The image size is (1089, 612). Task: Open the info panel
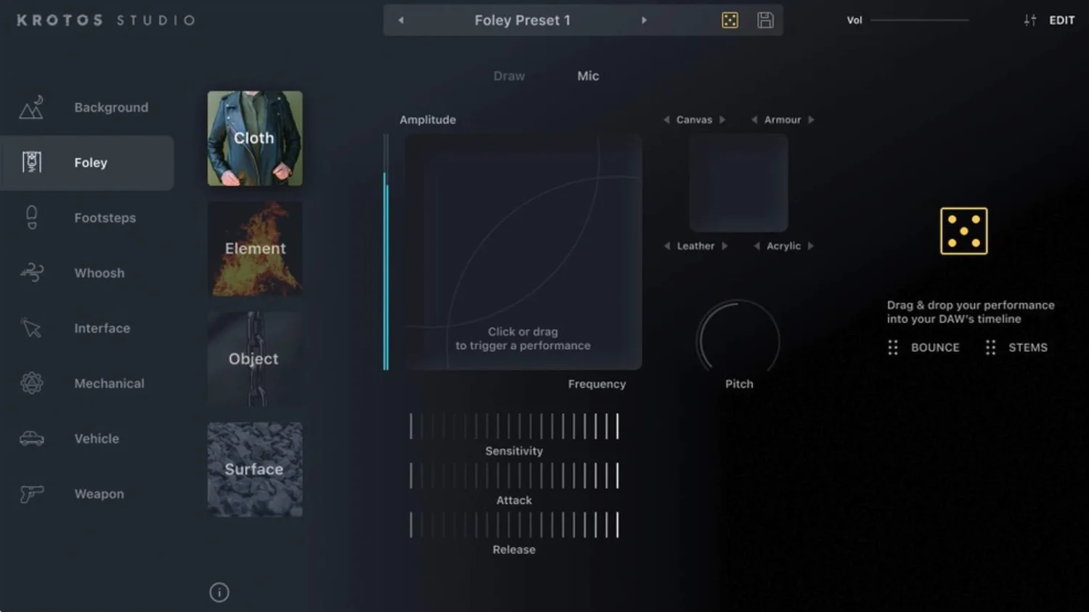click(x=219, y=592)
